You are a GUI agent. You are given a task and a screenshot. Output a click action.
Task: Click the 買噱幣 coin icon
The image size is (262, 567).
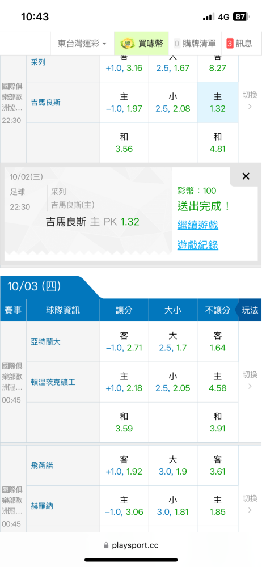(128, 44)
